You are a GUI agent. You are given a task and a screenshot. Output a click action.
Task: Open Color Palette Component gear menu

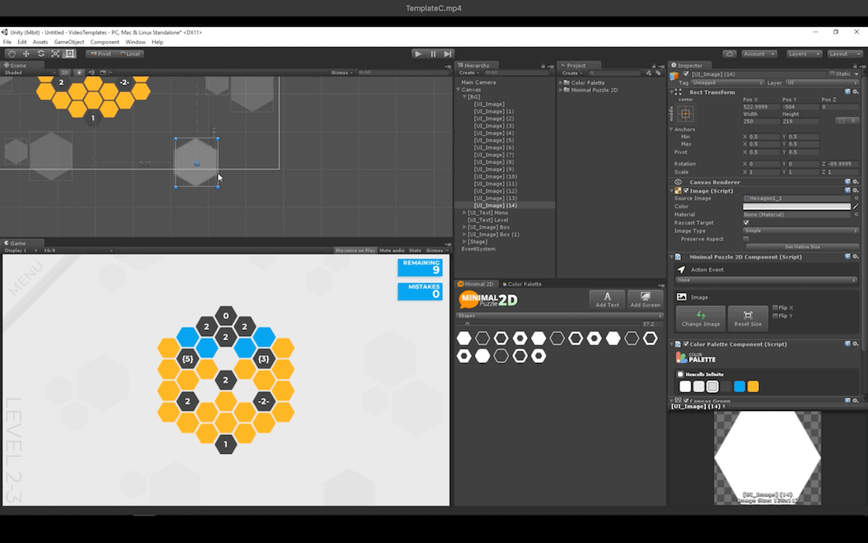855,344
